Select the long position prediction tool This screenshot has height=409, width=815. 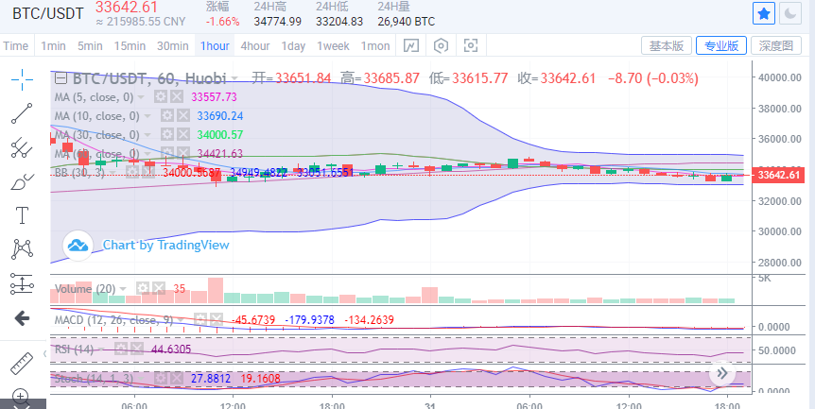(22, 284)
